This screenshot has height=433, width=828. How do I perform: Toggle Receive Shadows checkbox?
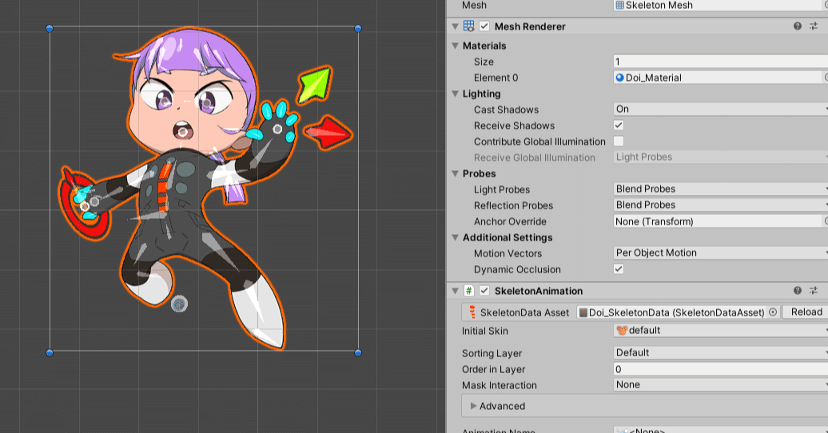click(619, 125)
